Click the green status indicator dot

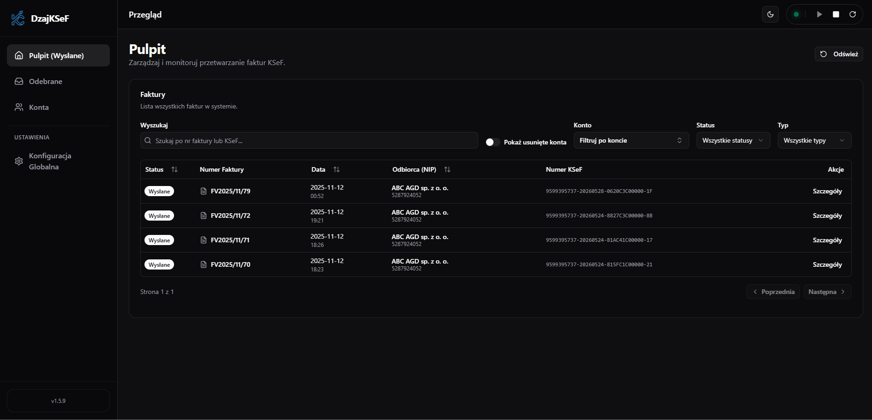coord(796,14)
